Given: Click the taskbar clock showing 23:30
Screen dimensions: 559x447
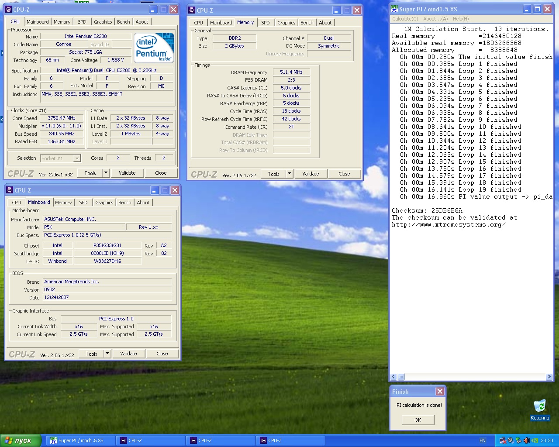Looking at the screenshot, I should (547, 440).
